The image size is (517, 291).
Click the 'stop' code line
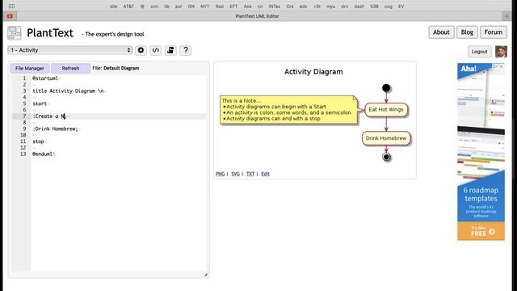38,141
